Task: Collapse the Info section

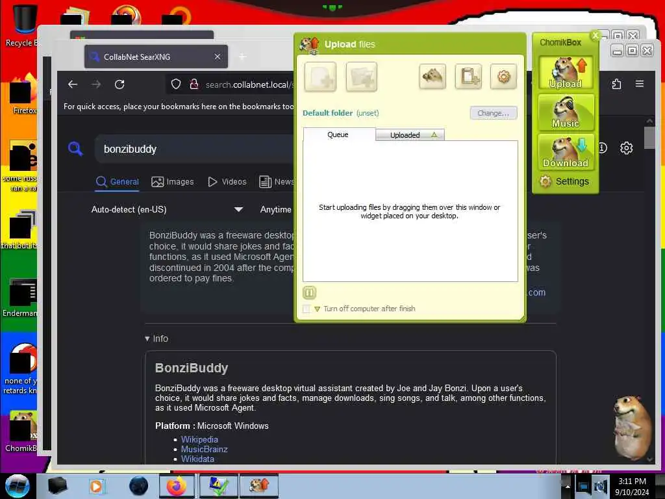Action: click(x=157, y=339)
